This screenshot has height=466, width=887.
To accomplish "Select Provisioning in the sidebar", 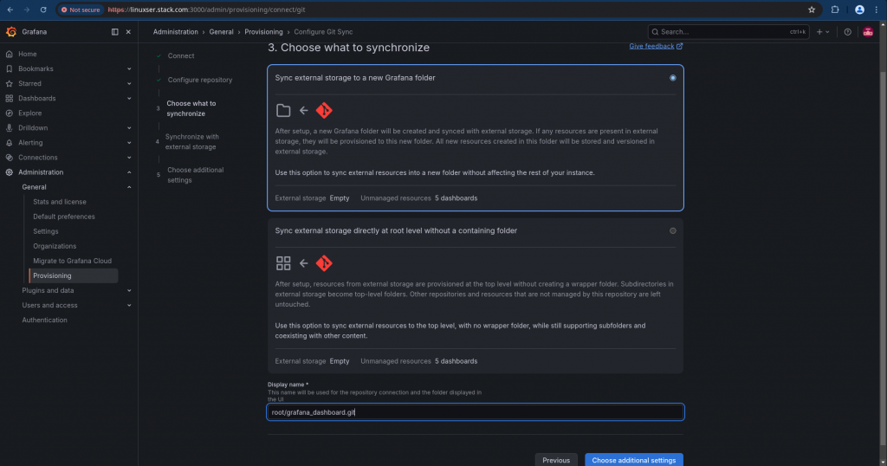I will pos(74,275).
